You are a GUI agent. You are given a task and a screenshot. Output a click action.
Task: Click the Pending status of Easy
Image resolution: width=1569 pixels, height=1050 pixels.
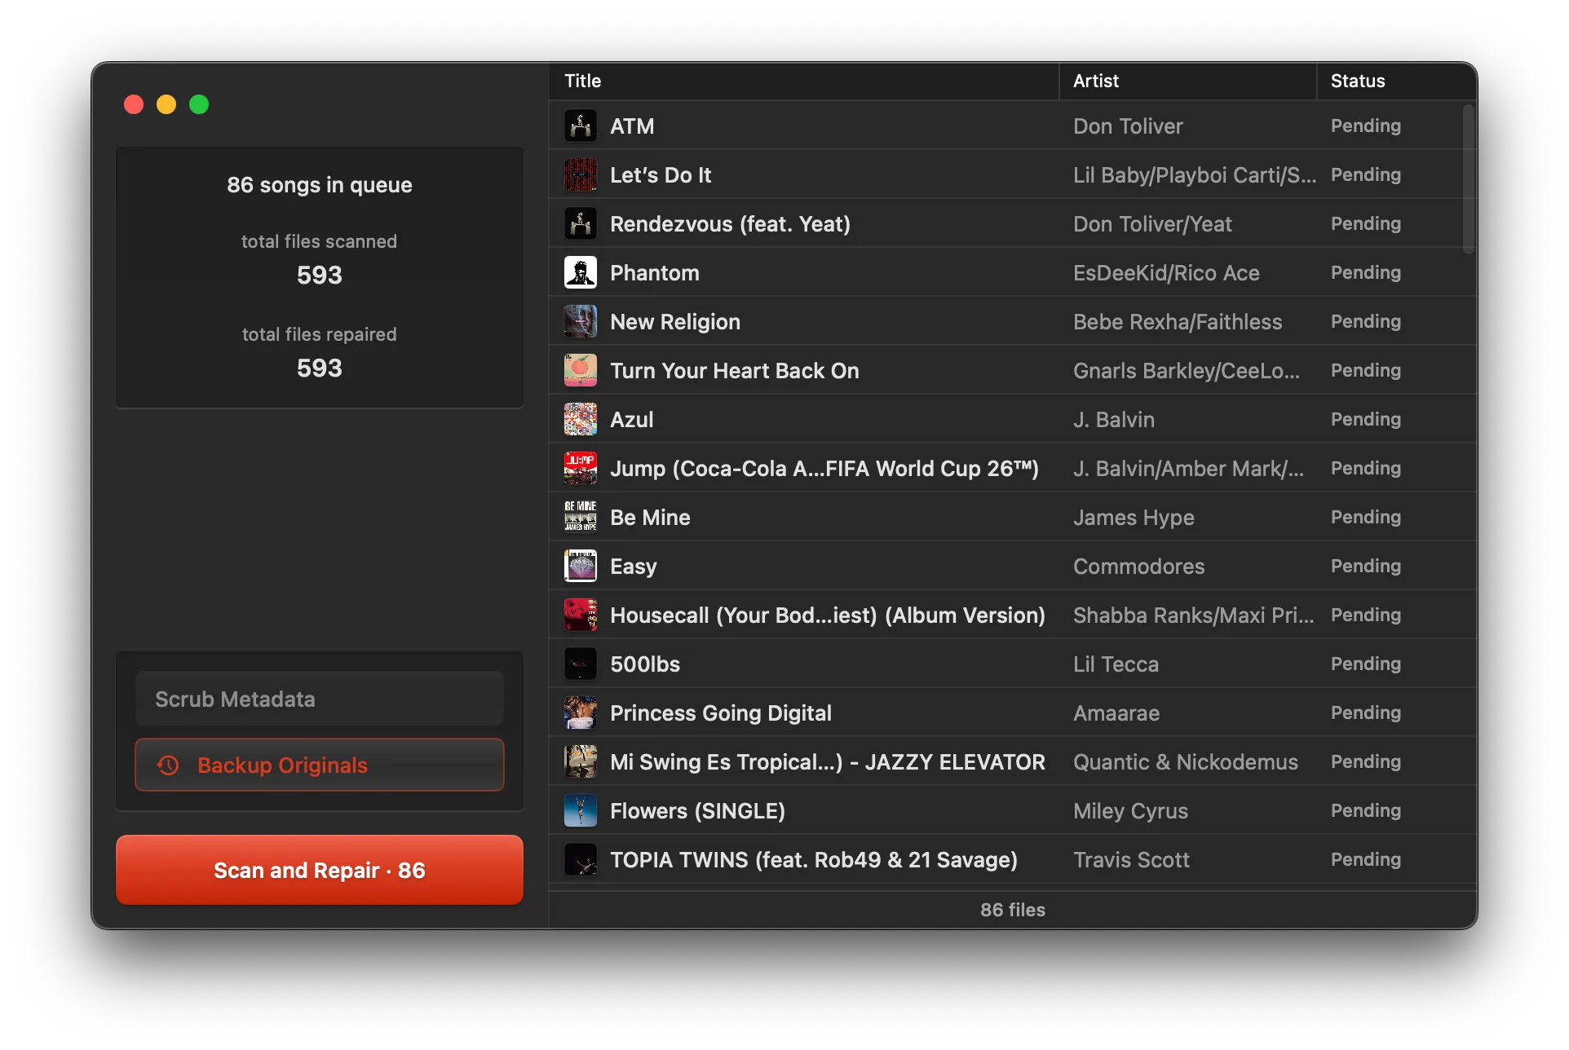coord(1366,566)
